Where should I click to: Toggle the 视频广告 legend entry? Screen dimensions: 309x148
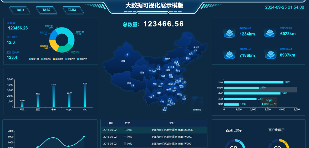[82, 59]
